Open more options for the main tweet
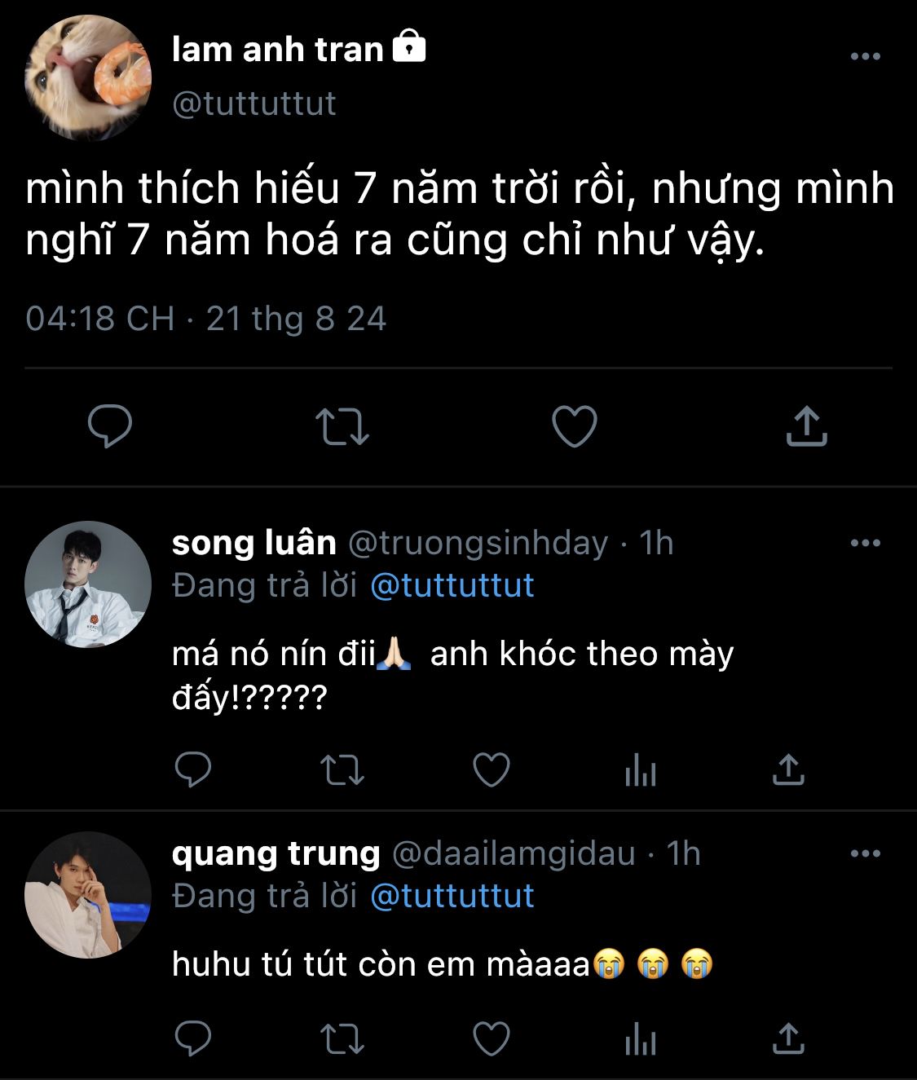 (x=865, y=56)
